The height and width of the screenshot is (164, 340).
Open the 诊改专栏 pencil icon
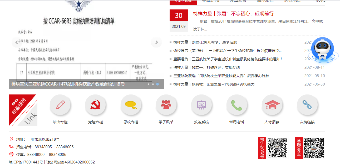click(60, 105)
